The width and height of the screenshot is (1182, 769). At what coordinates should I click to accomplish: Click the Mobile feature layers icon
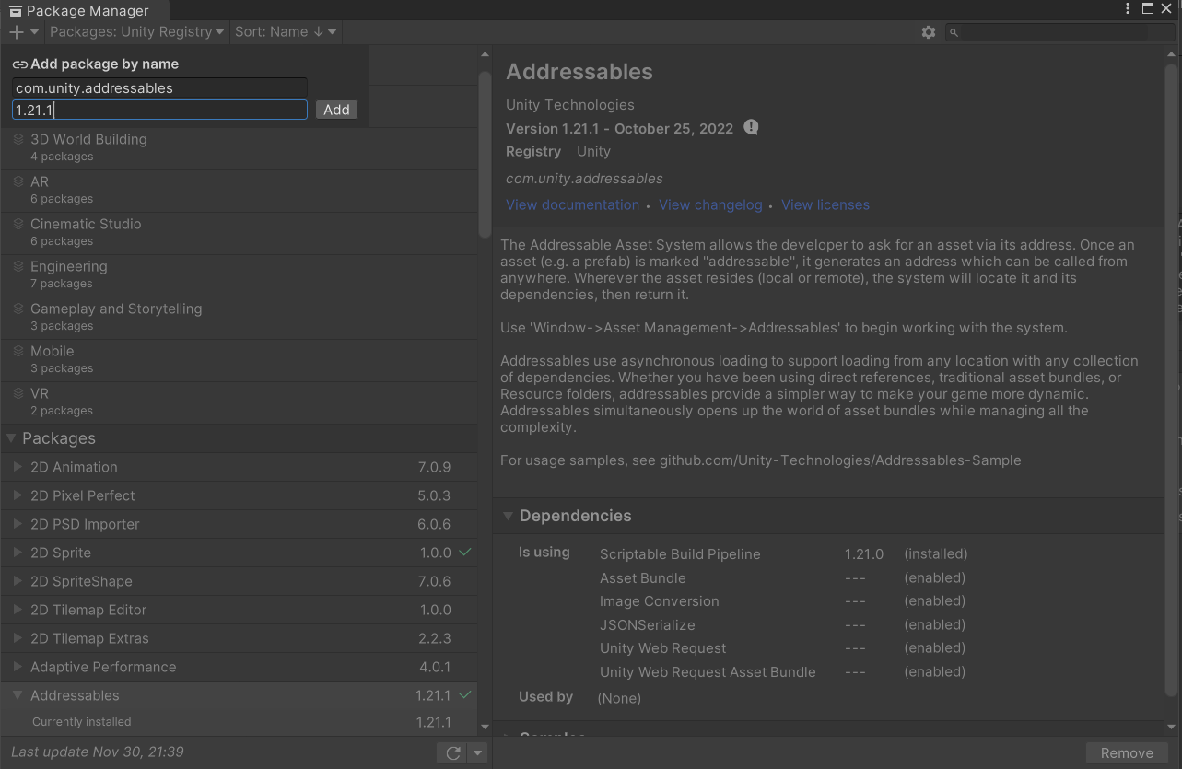click(x=18, y=351)
